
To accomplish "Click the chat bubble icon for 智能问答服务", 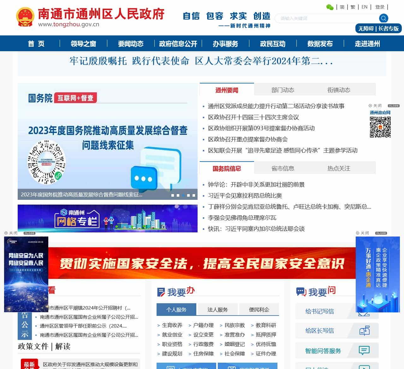I will pos(365,350).
